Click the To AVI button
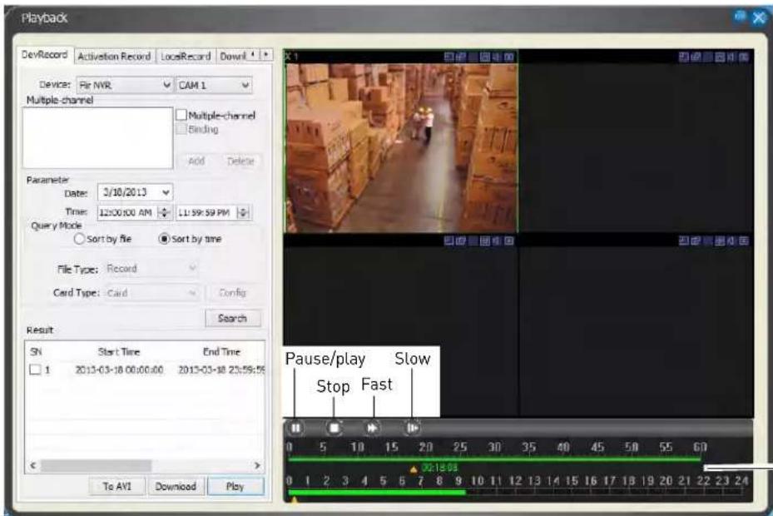The height and width of the screenshot is (516, 773). (117, 486)
